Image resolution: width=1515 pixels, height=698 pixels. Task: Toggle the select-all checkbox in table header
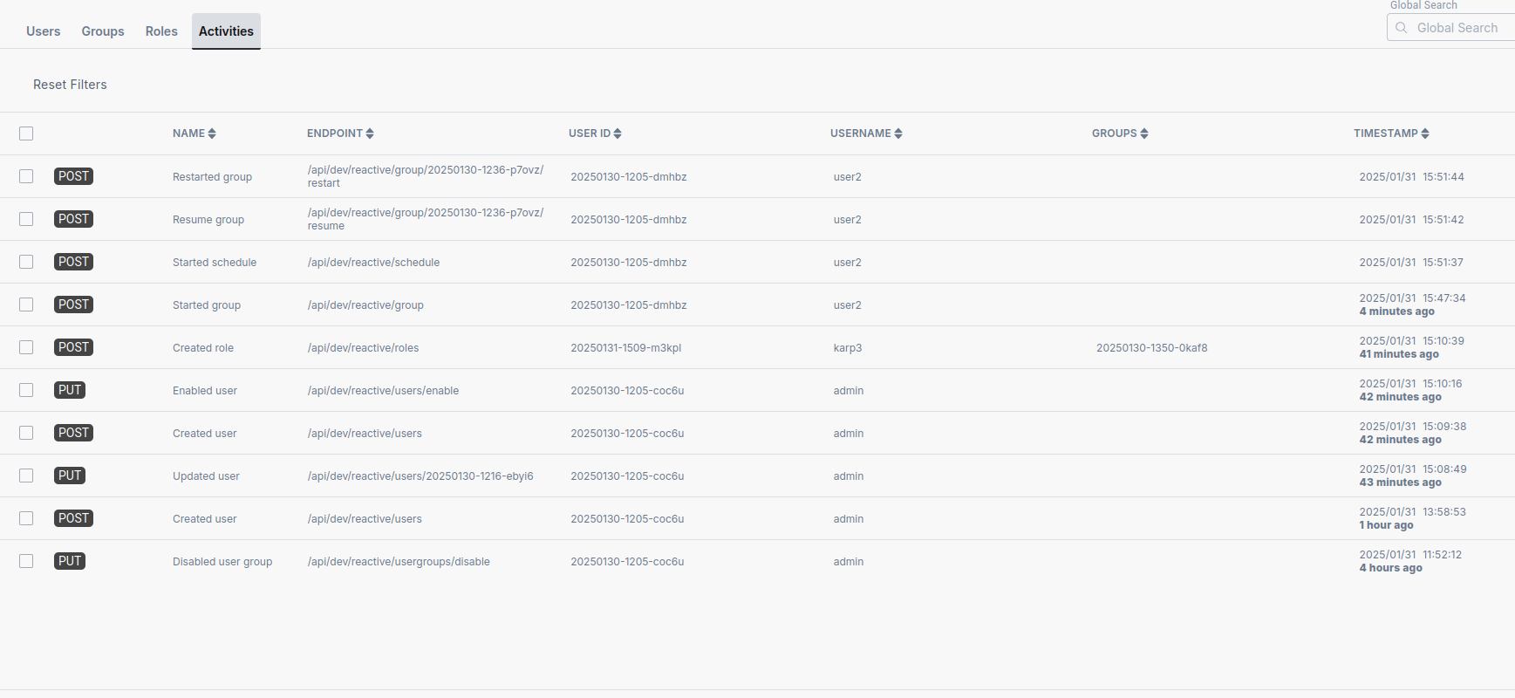point(26,133)
